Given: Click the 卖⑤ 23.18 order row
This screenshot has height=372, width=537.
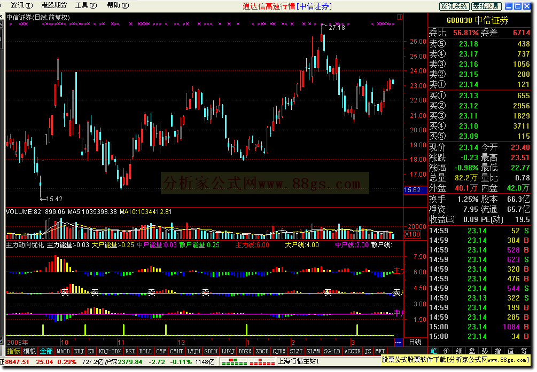Looking at the screenshot, I should (479, 44).
